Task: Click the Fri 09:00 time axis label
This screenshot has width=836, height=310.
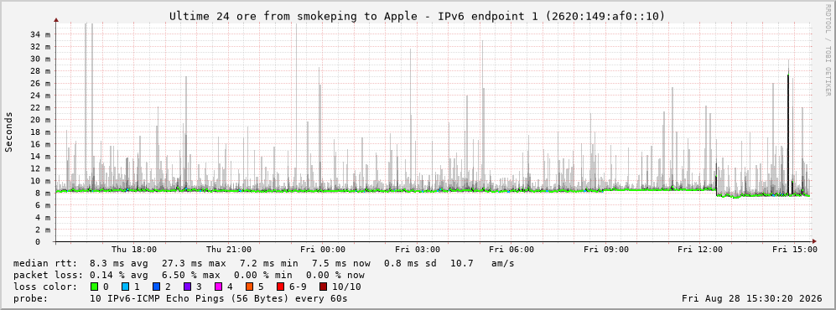Action: click(x=605, y=250)
